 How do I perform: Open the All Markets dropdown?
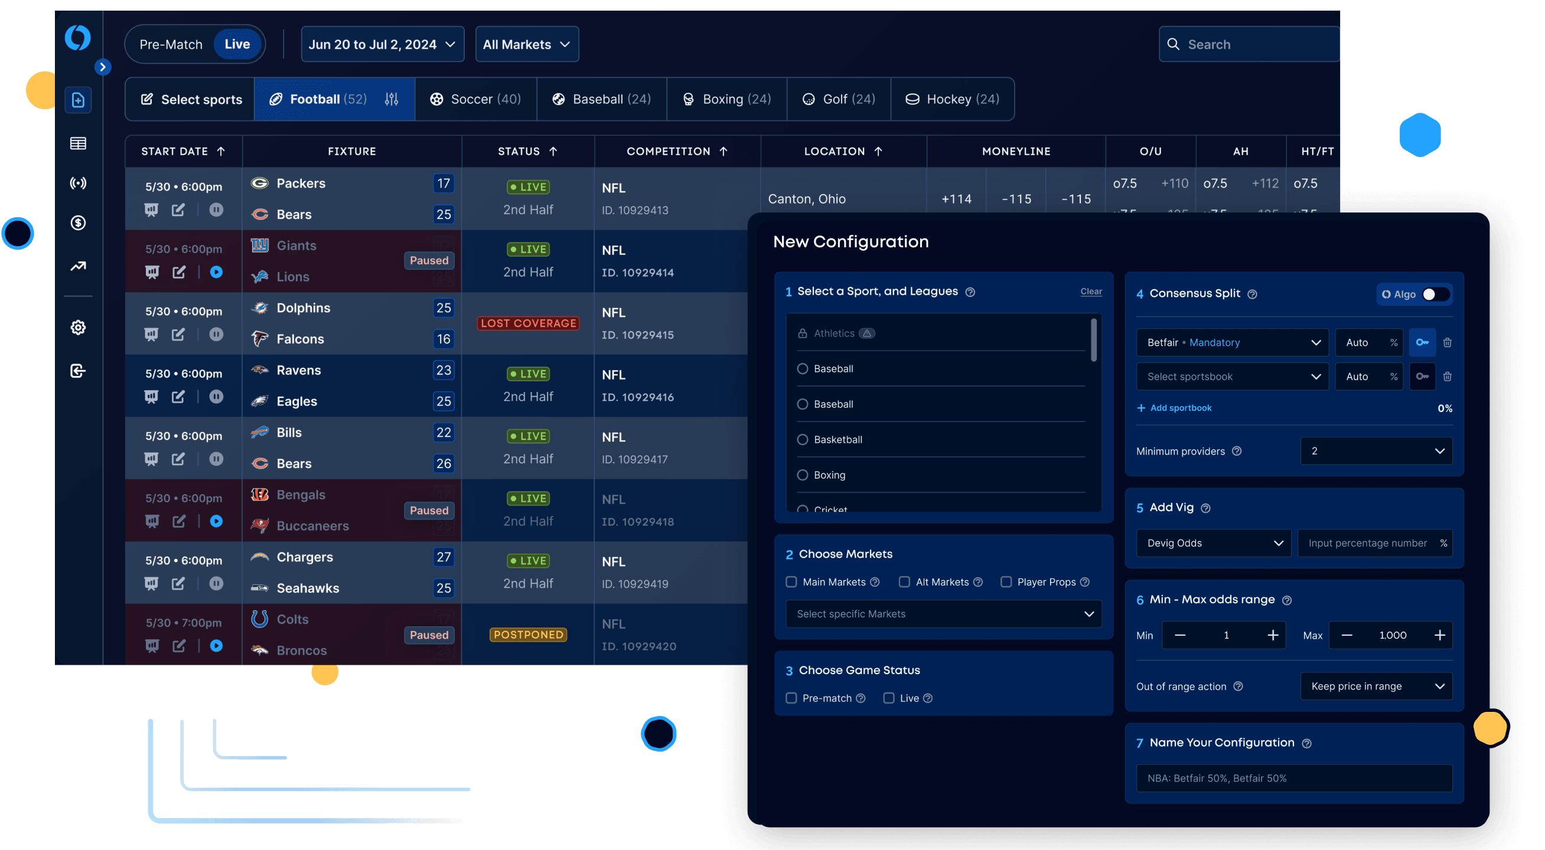(527, 44)
